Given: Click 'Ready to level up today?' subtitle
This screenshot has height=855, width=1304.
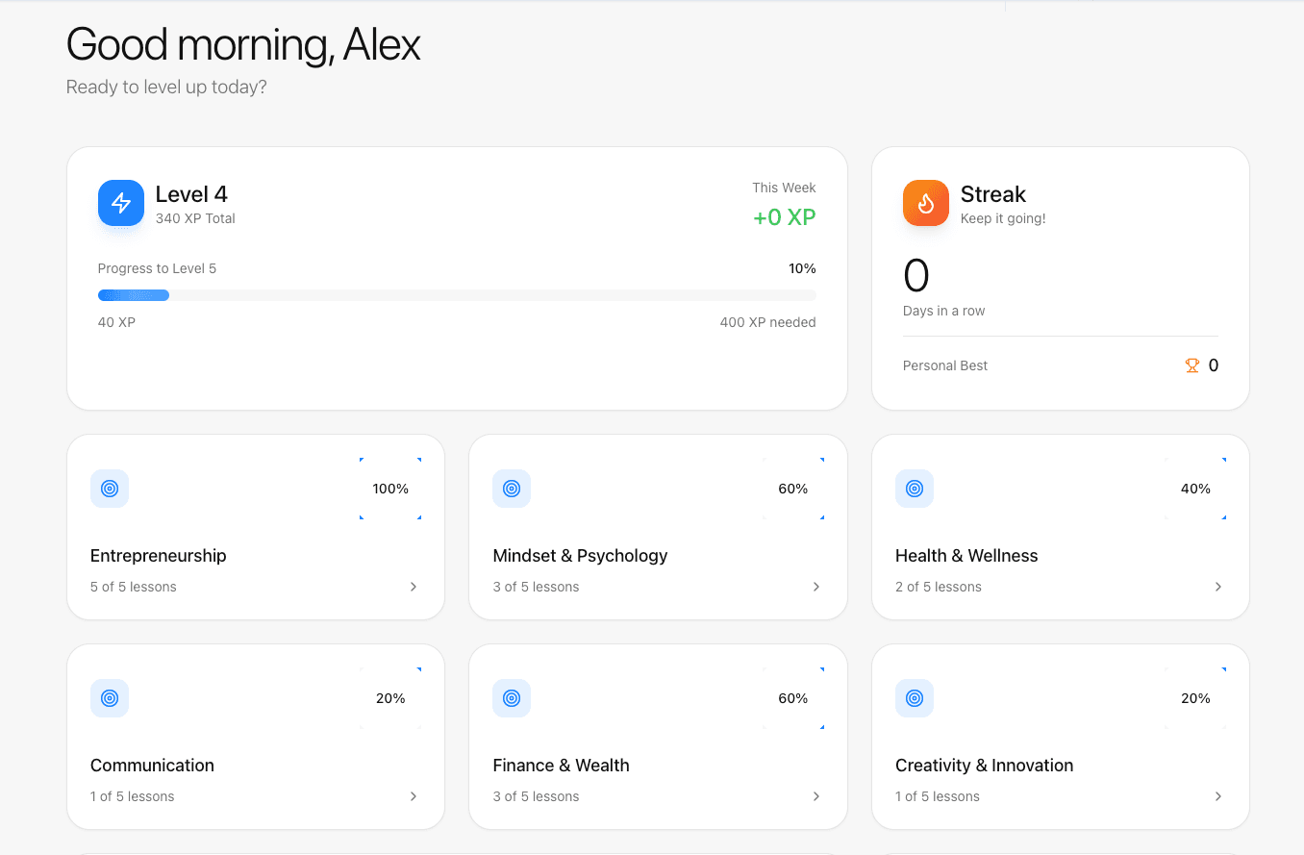Looking at the screenshot, I should (166, 87).
